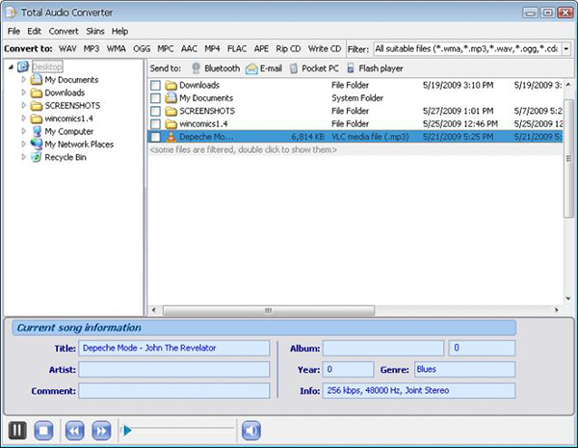Stop the current song
Screen dimensions: 578x448
click(x=42, y=431)
